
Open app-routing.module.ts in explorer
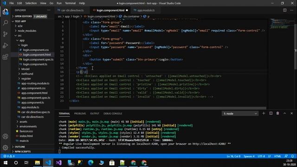coord(35,83)
